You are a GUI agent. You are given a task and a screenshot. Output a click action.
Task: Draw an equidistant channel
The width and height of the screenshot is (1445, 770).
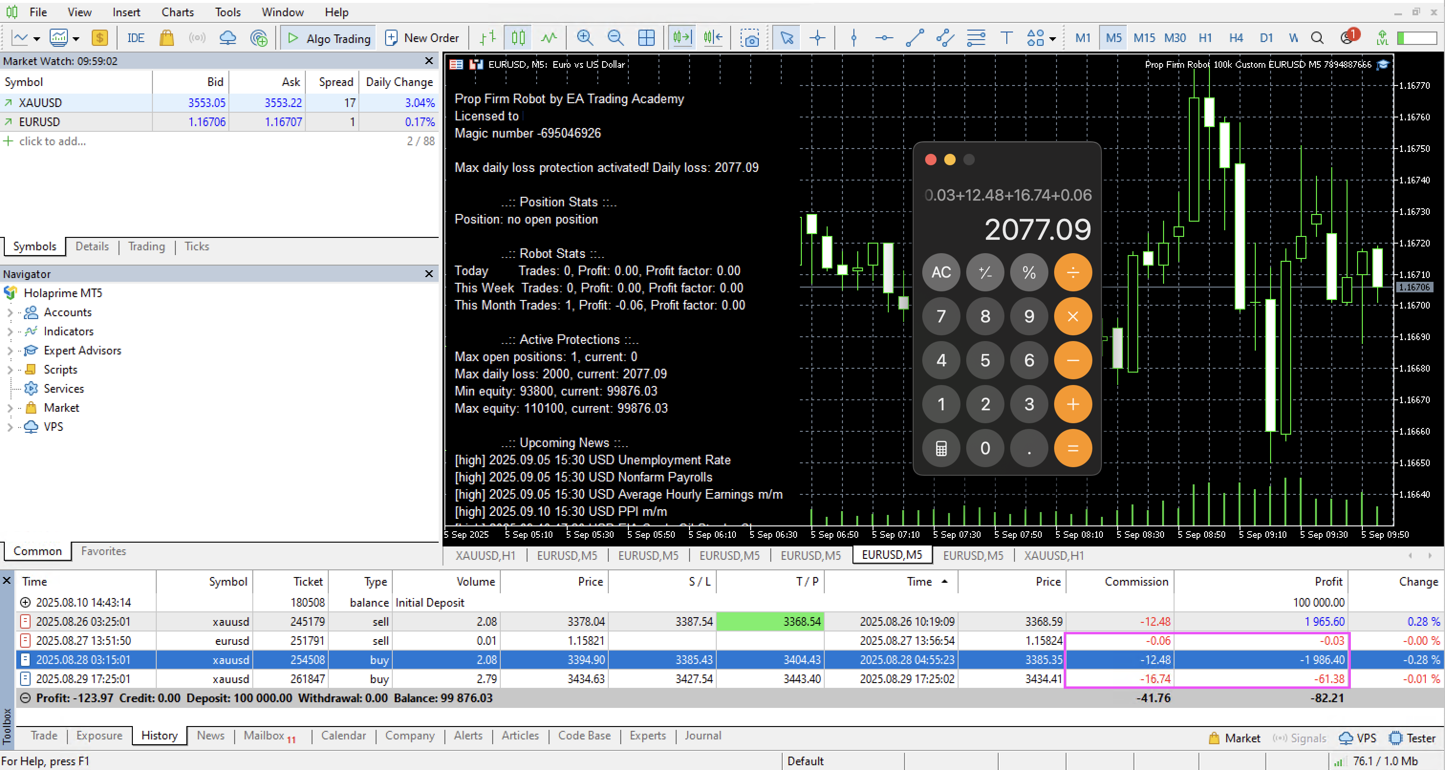tap(945, 38)
